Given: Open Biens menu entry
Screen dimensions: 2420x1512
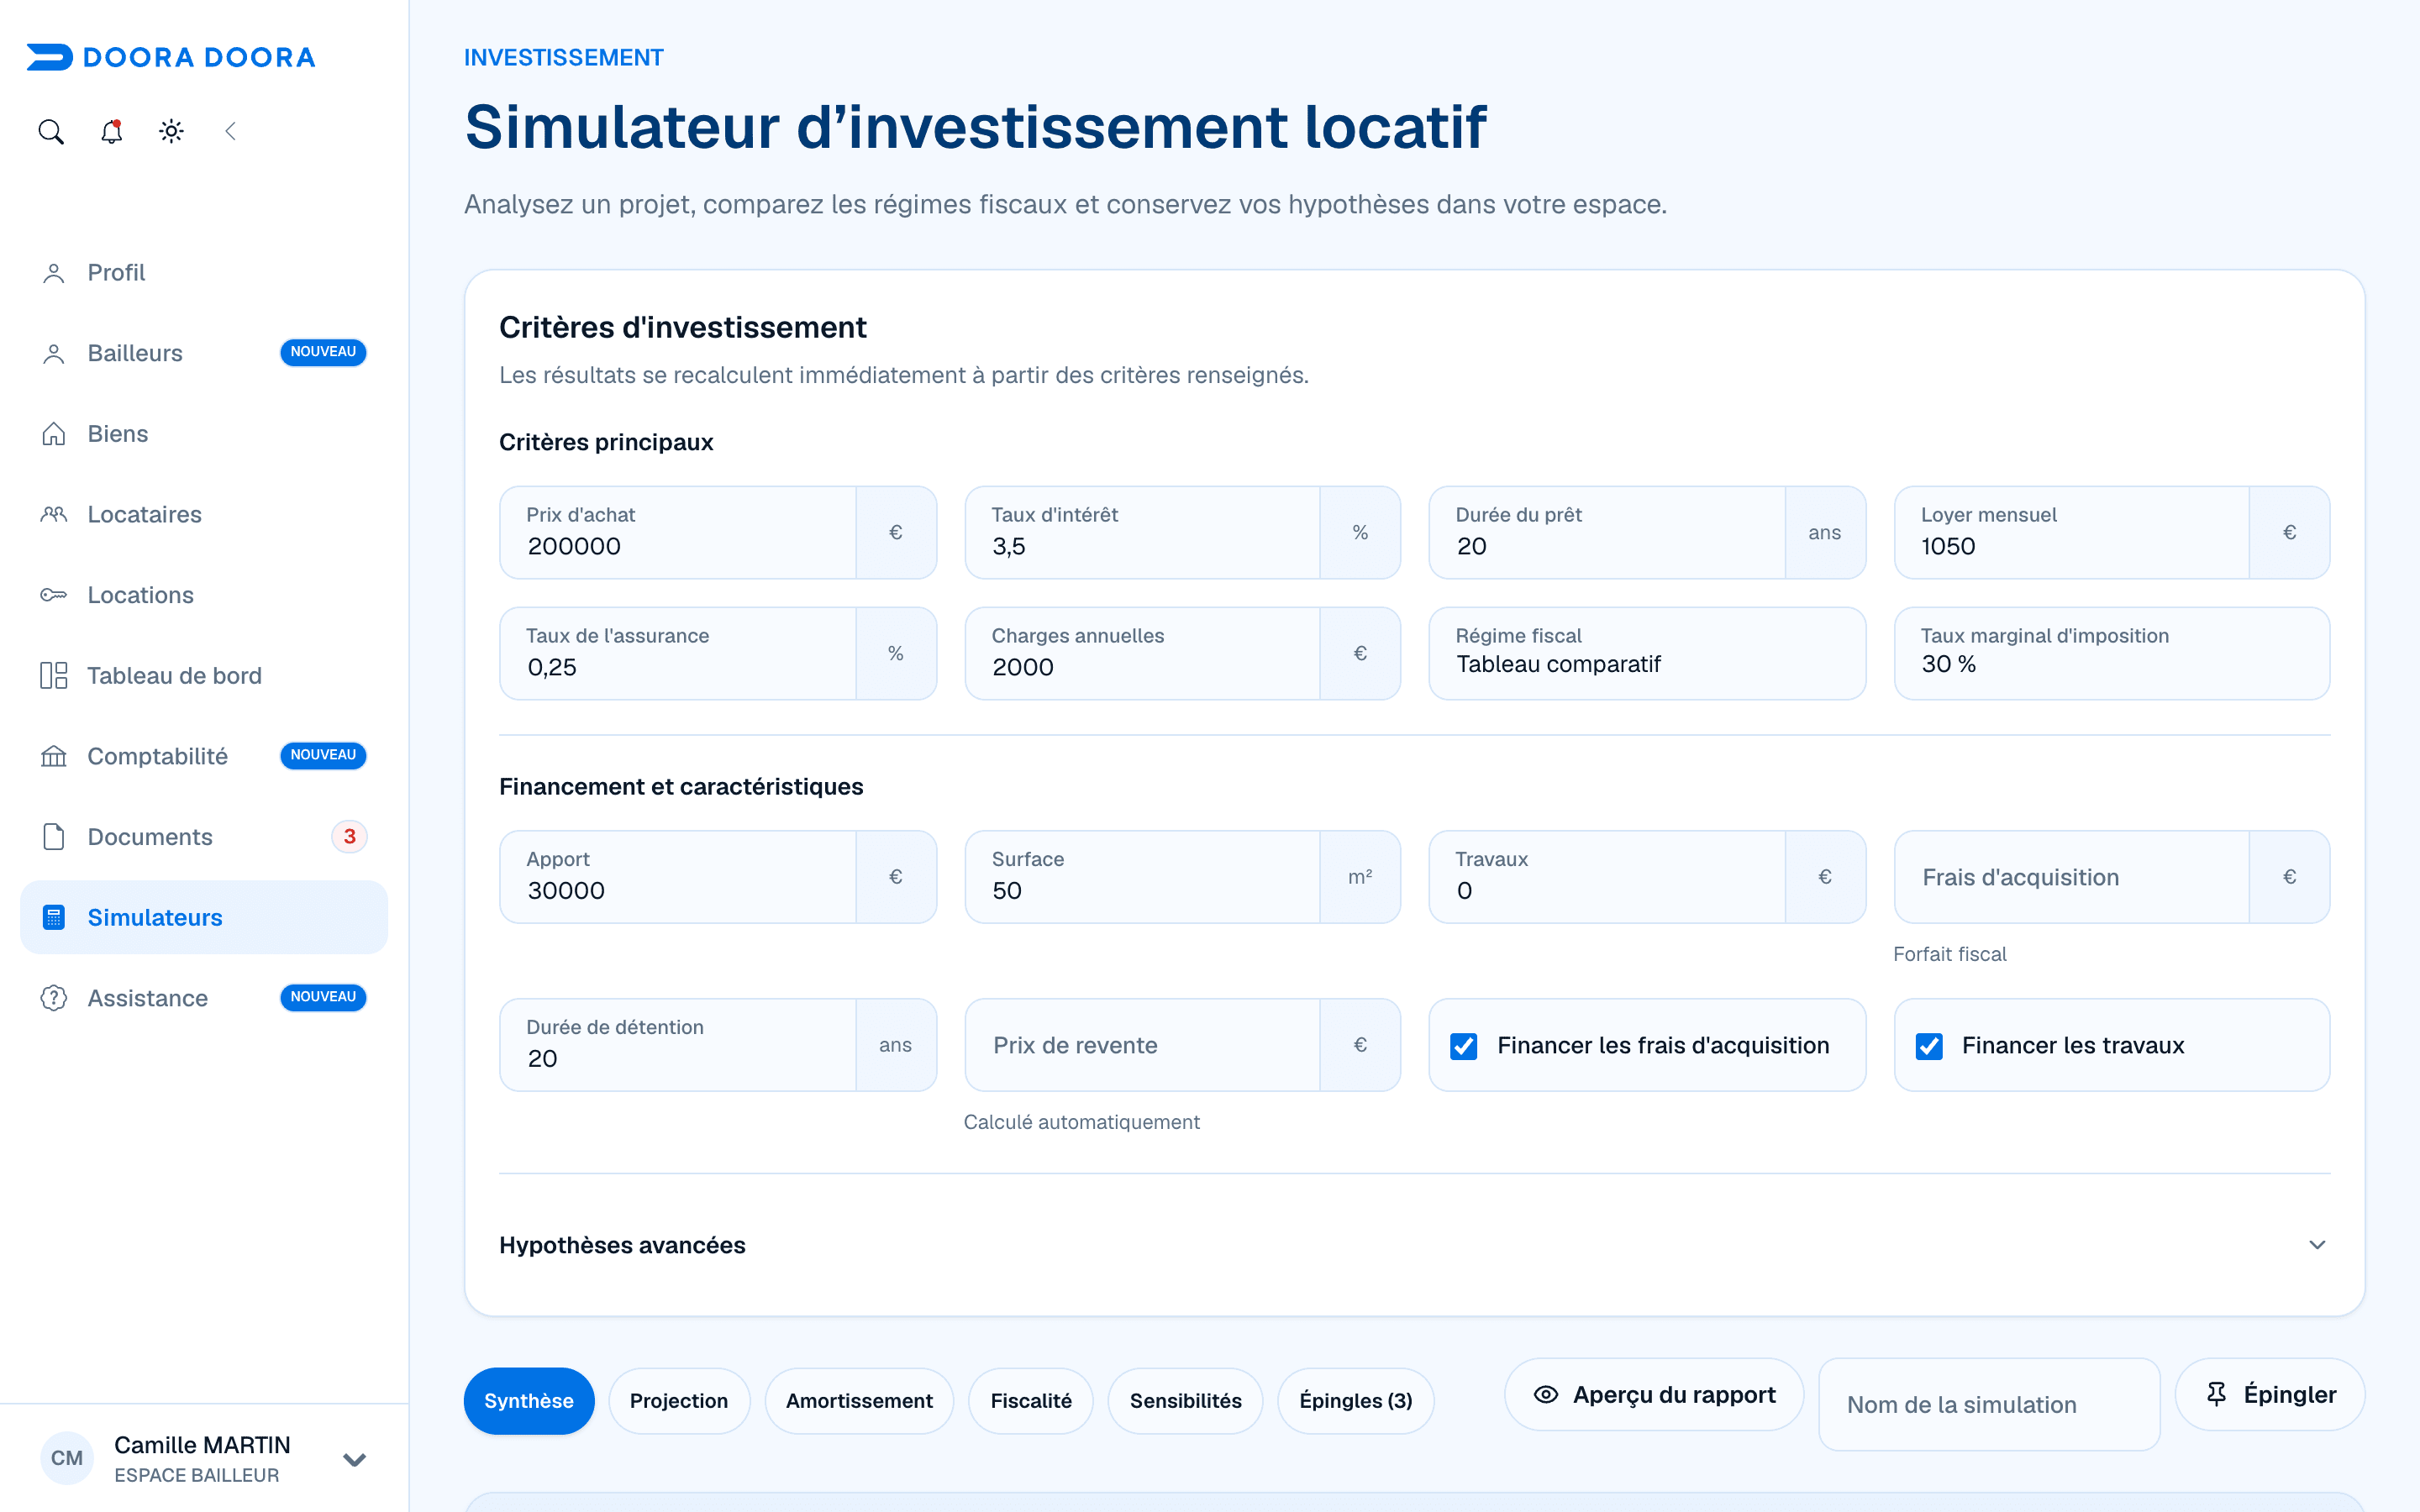Looking at the screenshot, I should click(204, 434).
